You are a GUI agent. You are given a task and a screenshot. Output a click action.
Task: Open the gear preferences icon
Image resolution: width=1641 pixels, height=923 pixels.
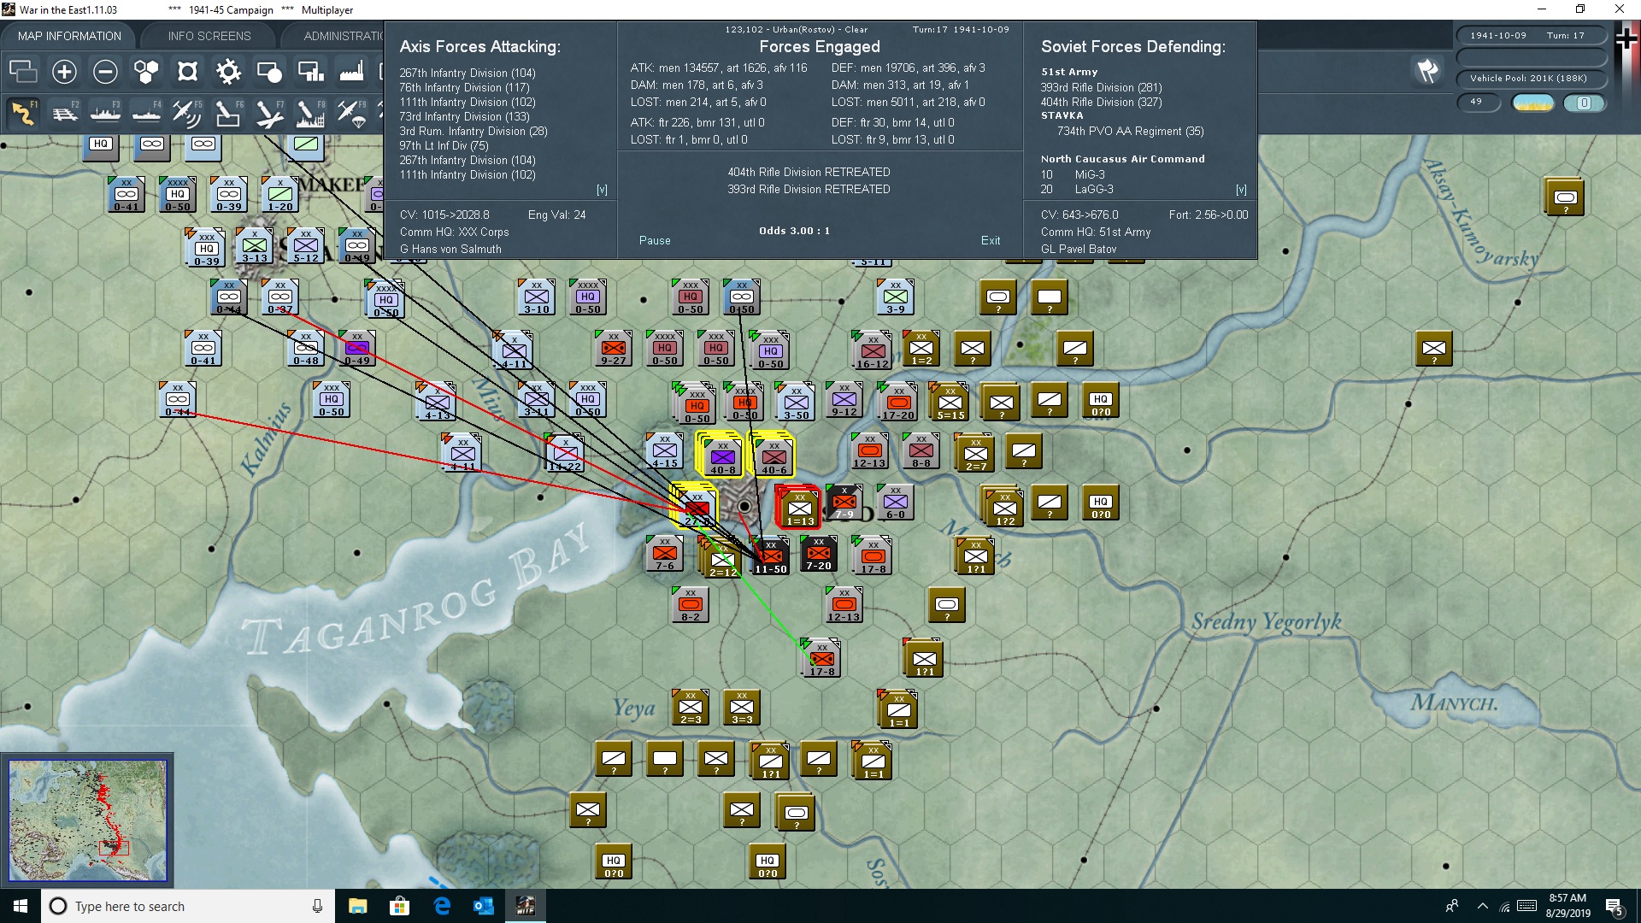(x=228, y=72)
